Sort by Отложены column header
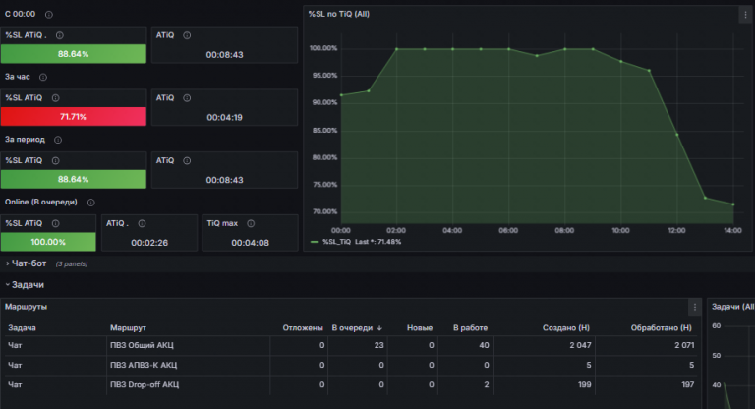The height and width of the screenshot is (409, 755). (303, 328)
